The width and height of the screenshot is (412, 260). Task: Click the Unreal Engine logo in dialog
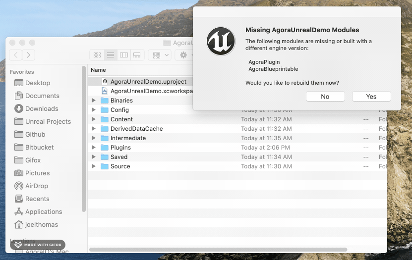point(221,42)
